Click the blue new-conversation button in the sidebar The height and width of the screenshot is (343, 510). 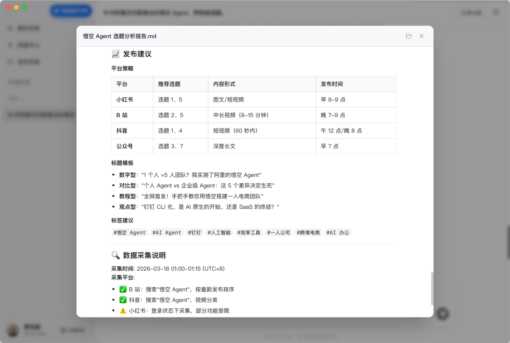[x=71, y=11]
